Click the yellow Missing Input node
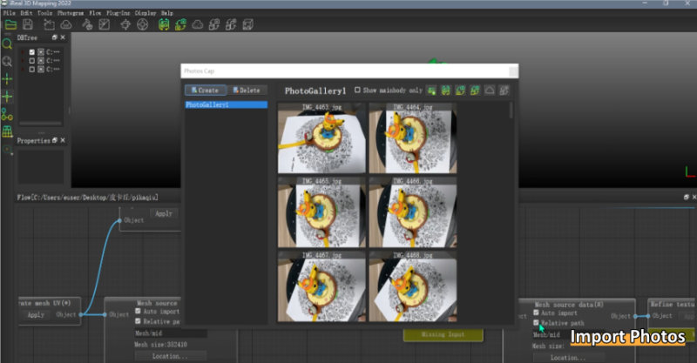The height and width of the screenshot is (363, 697). 443,334
